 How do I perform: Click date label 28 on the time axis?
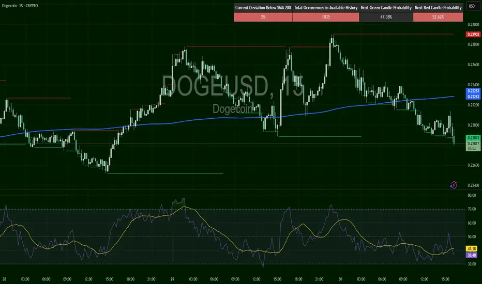point(4,279)
